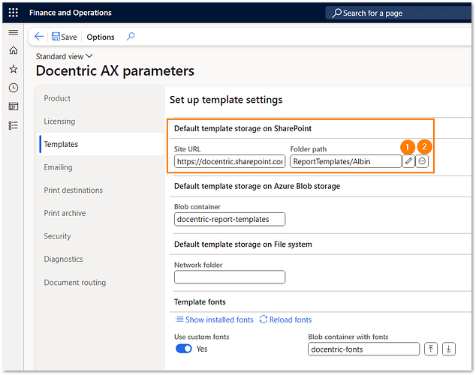
Task: Expand the Standard view dropdown
Action: point(64,56)
